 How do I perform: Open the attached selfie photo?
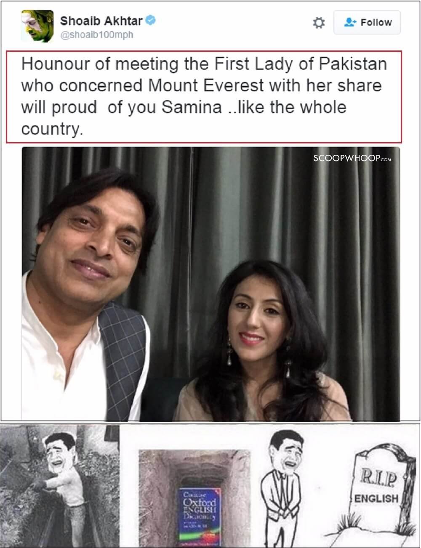[210, 284]
